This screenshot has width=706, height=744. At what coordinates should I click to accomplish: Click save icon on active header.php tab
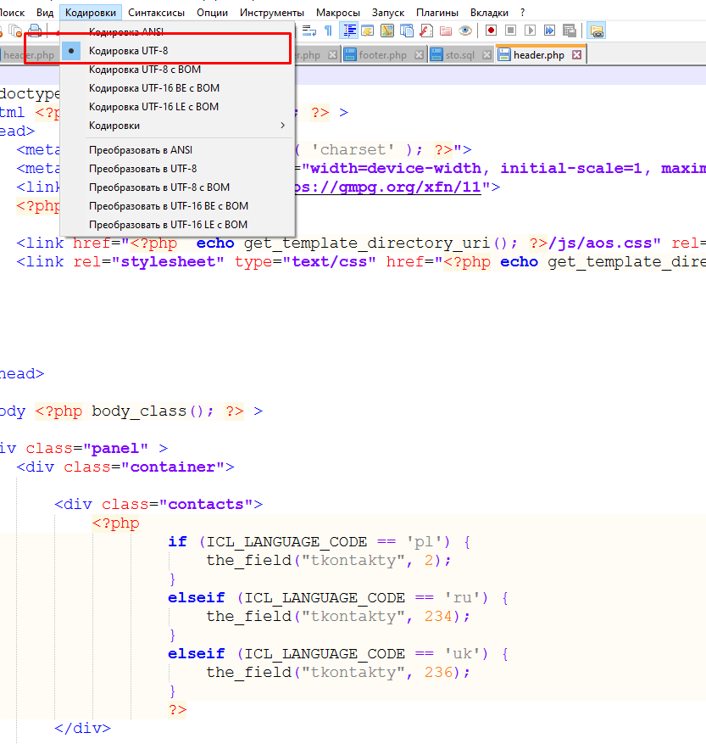pos(504,55)
